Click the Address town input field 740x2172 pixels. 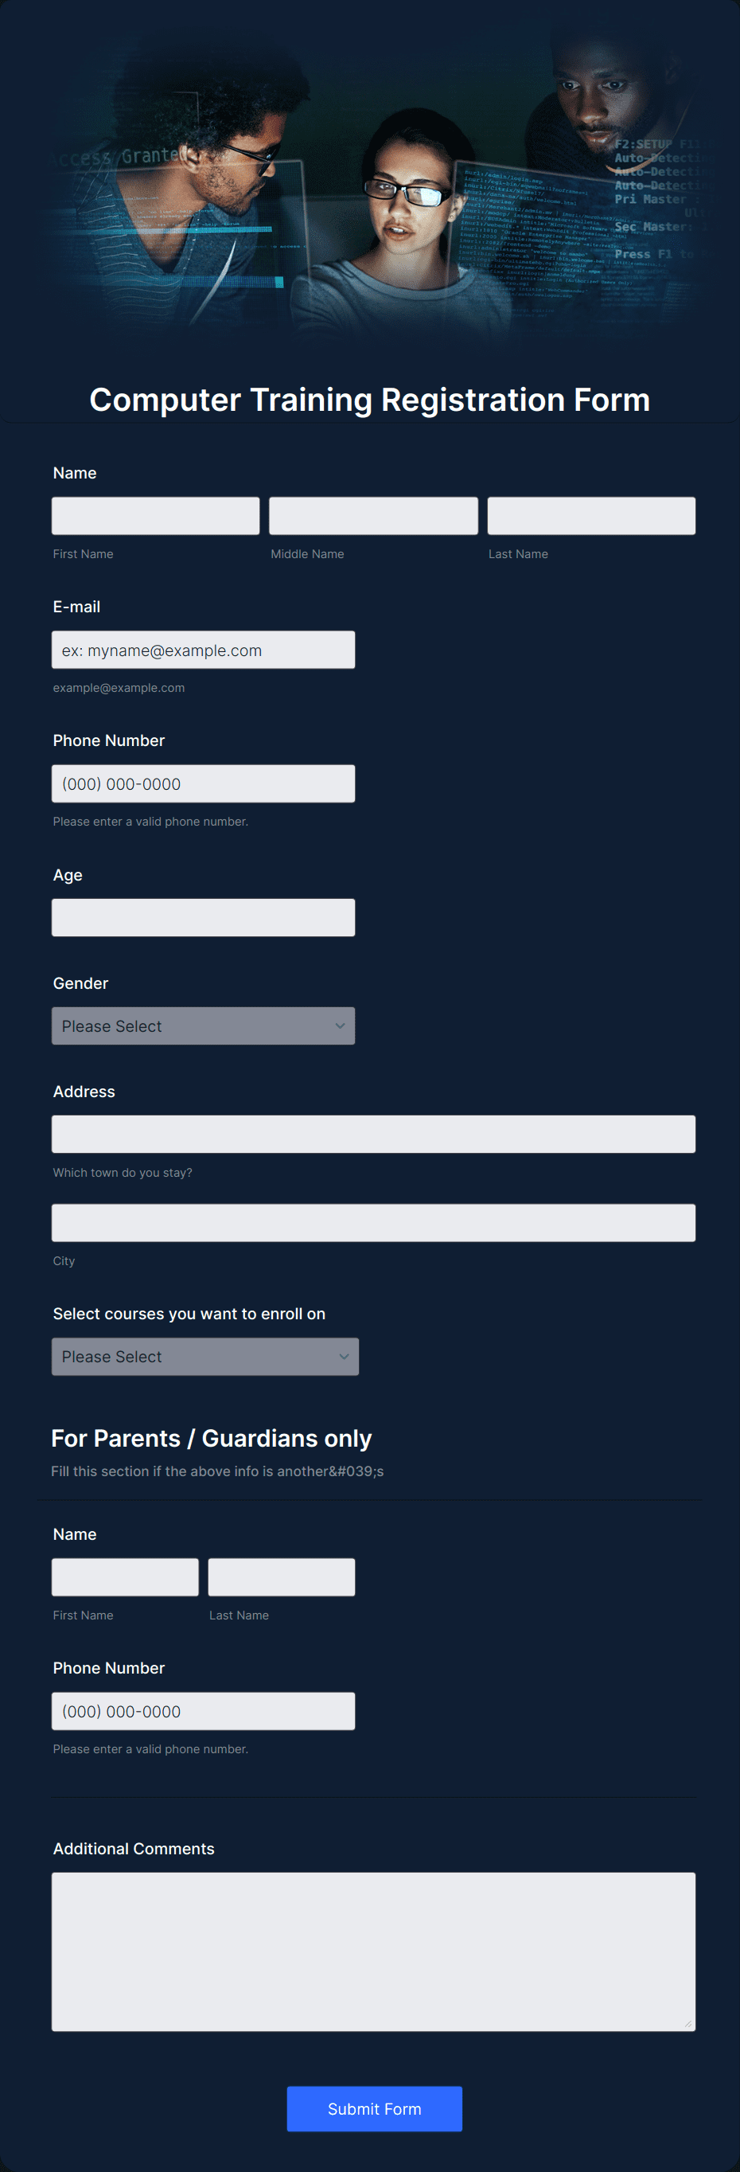[x=373, y=1134]
